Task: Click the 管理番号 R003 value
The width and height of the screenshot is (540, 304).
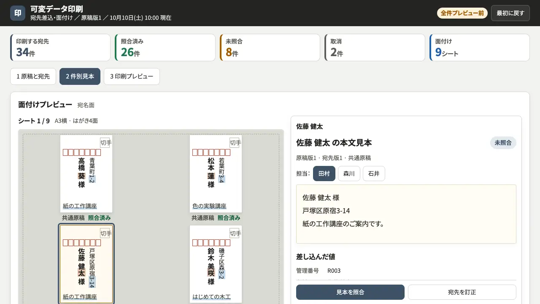Action: click(334, 271)
